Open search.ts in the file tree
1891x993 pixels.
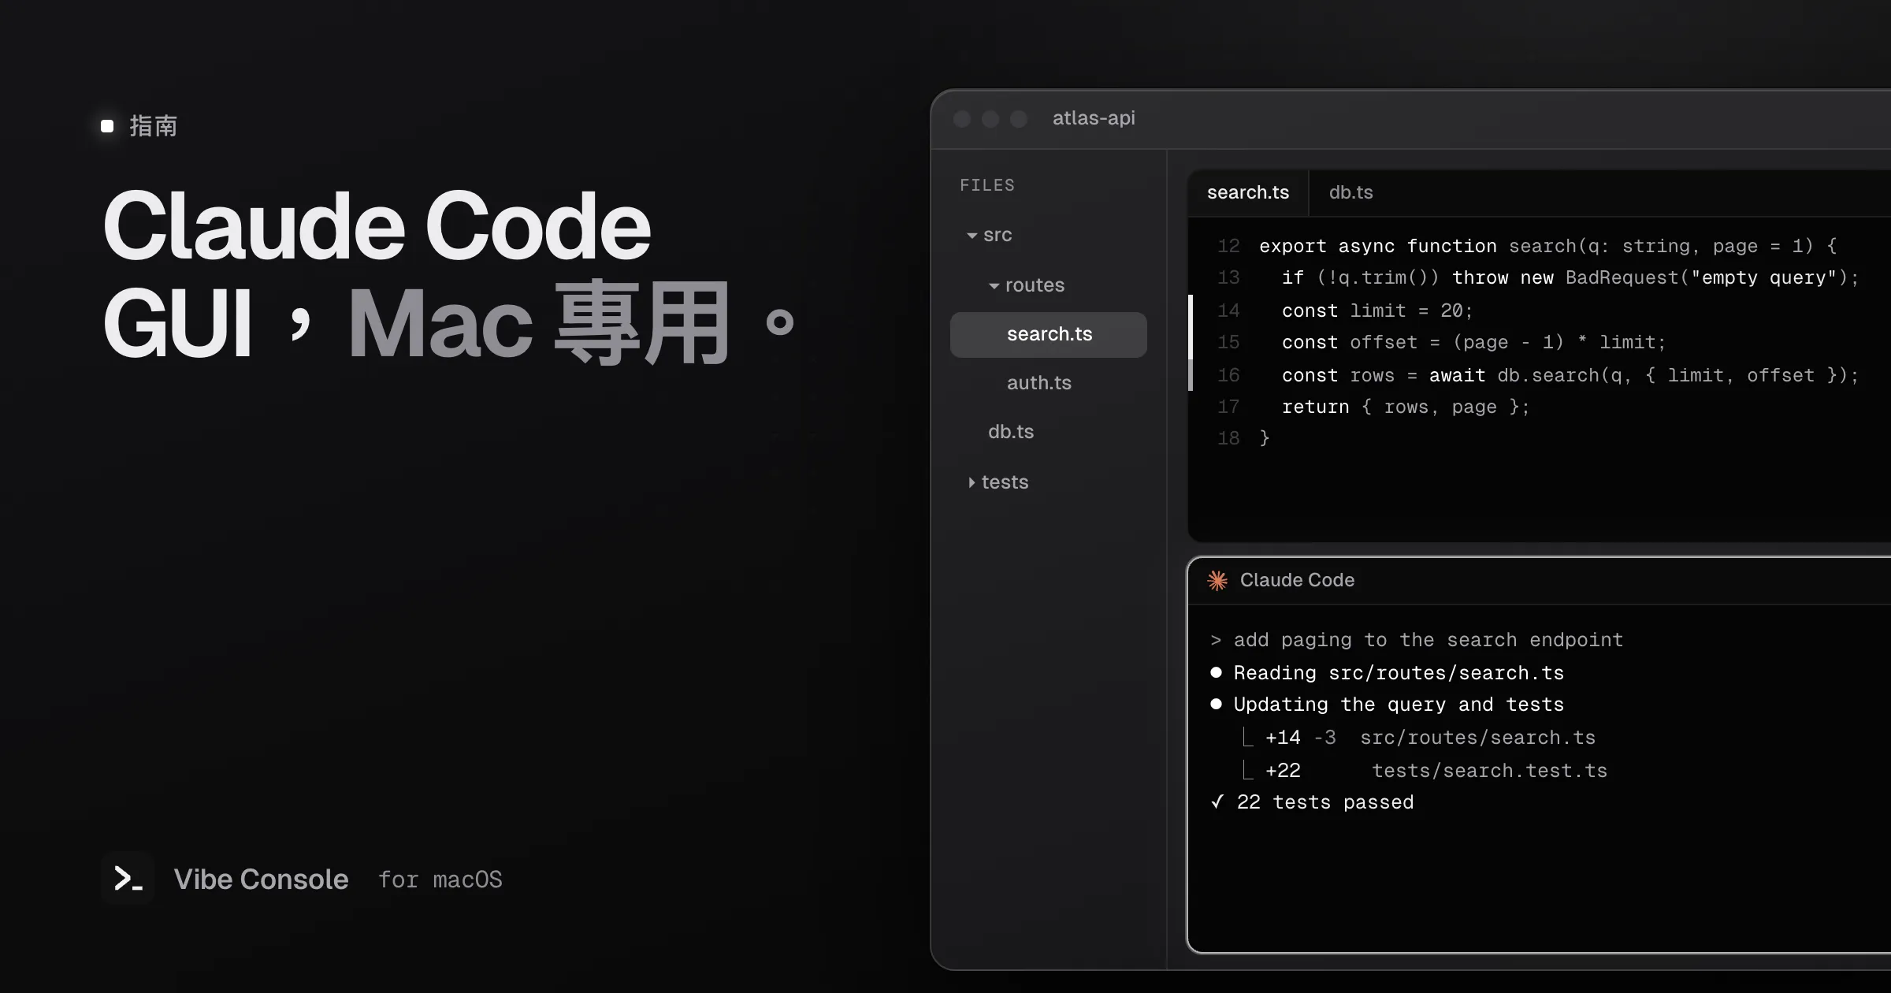[1049, 334]
